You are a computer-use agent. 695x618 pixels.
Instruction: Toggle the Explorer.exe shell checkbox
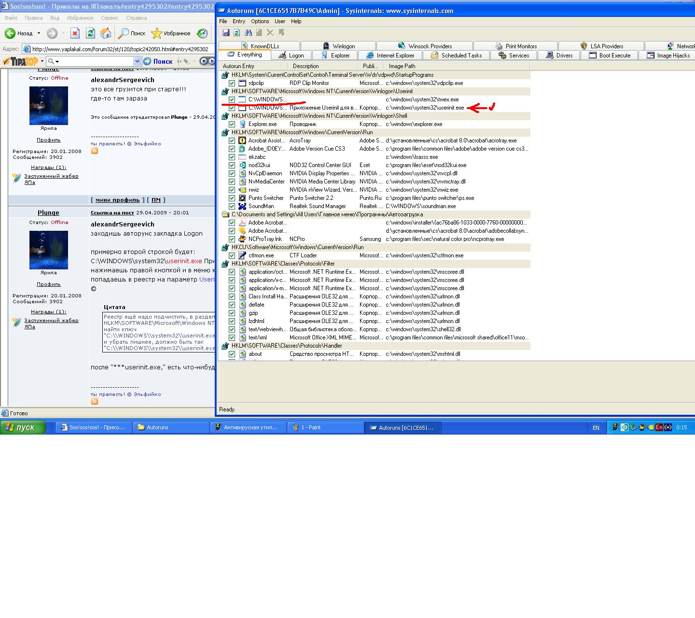coord(232,124)
